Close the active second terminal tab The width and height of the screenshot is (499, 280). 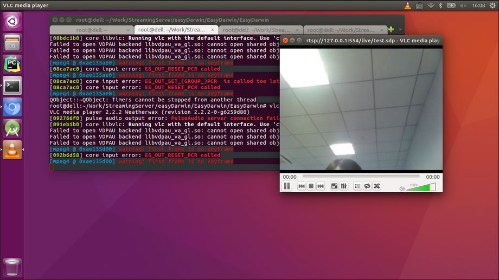coord(213,30)
